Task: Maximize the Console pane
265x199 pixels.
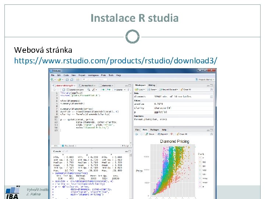Action: coord(130,151)
